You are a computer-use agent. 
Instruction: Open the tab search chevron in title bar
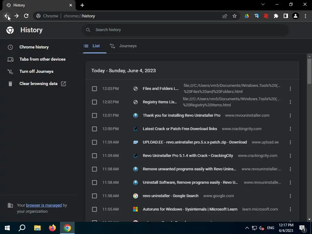tap(263, 4)
